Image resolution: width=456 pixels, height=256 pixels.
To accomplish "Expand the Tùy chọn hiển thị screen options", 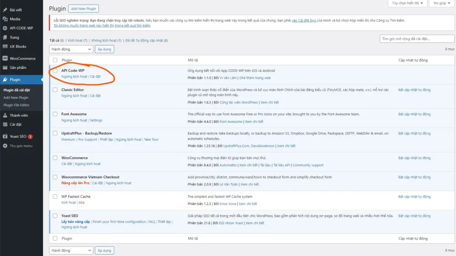I will coord(407,3).
